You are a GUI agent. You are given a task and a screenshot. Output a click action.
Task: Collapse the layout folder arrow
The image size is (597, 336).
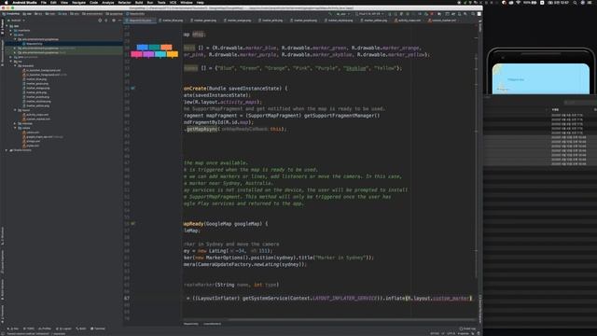[x=15, y=110]
